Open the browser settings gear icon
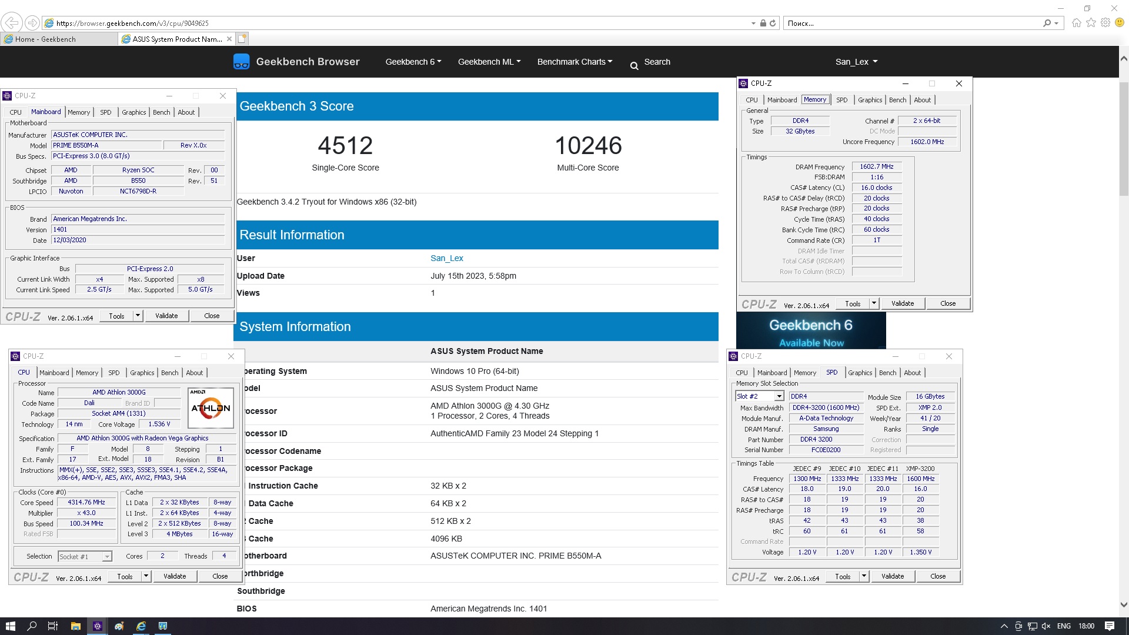 1105,23
